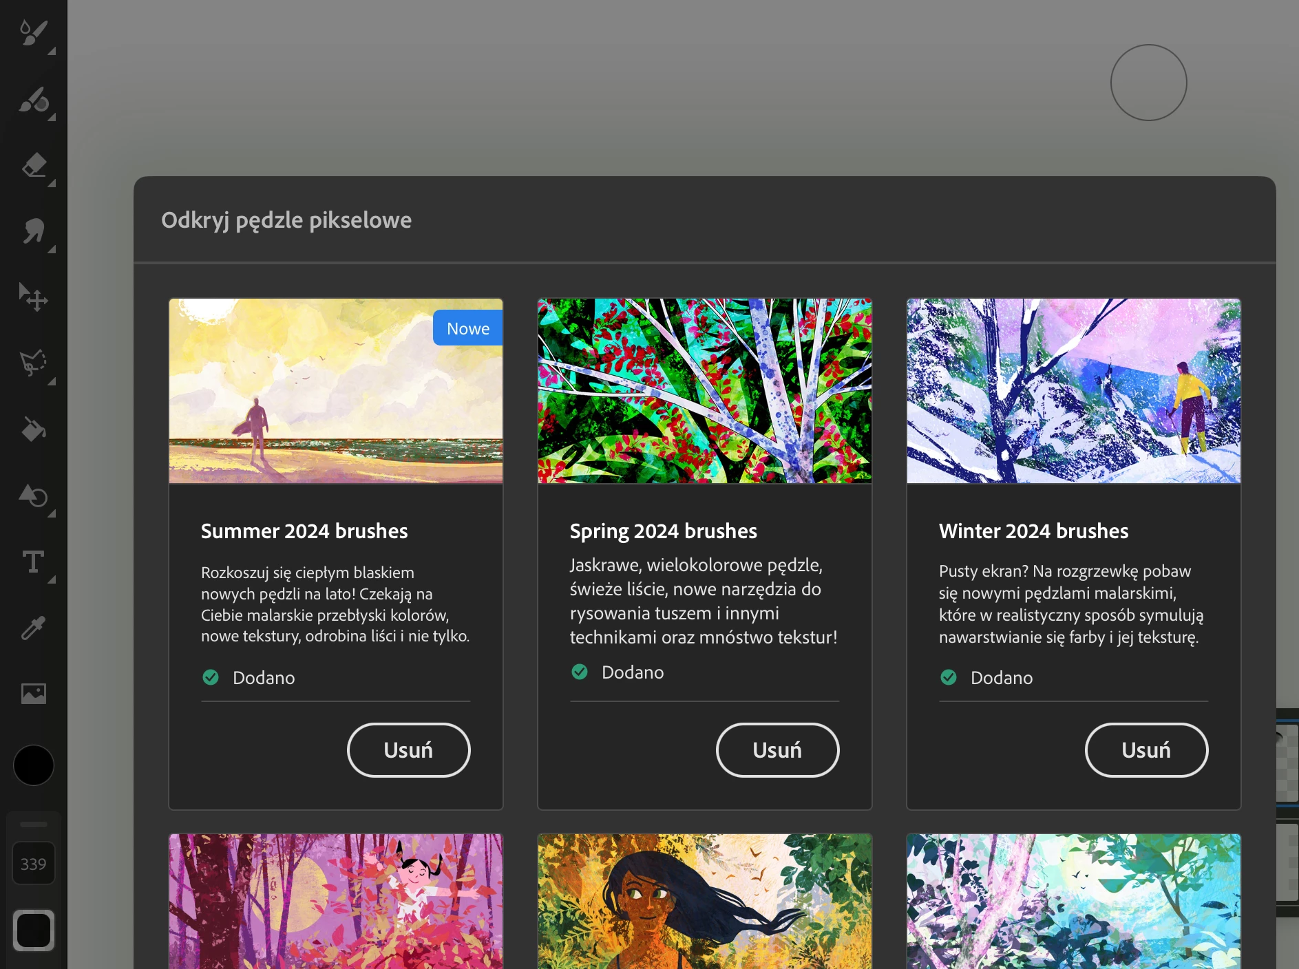Select the Eyedropper tool

(x=33, y=628)
